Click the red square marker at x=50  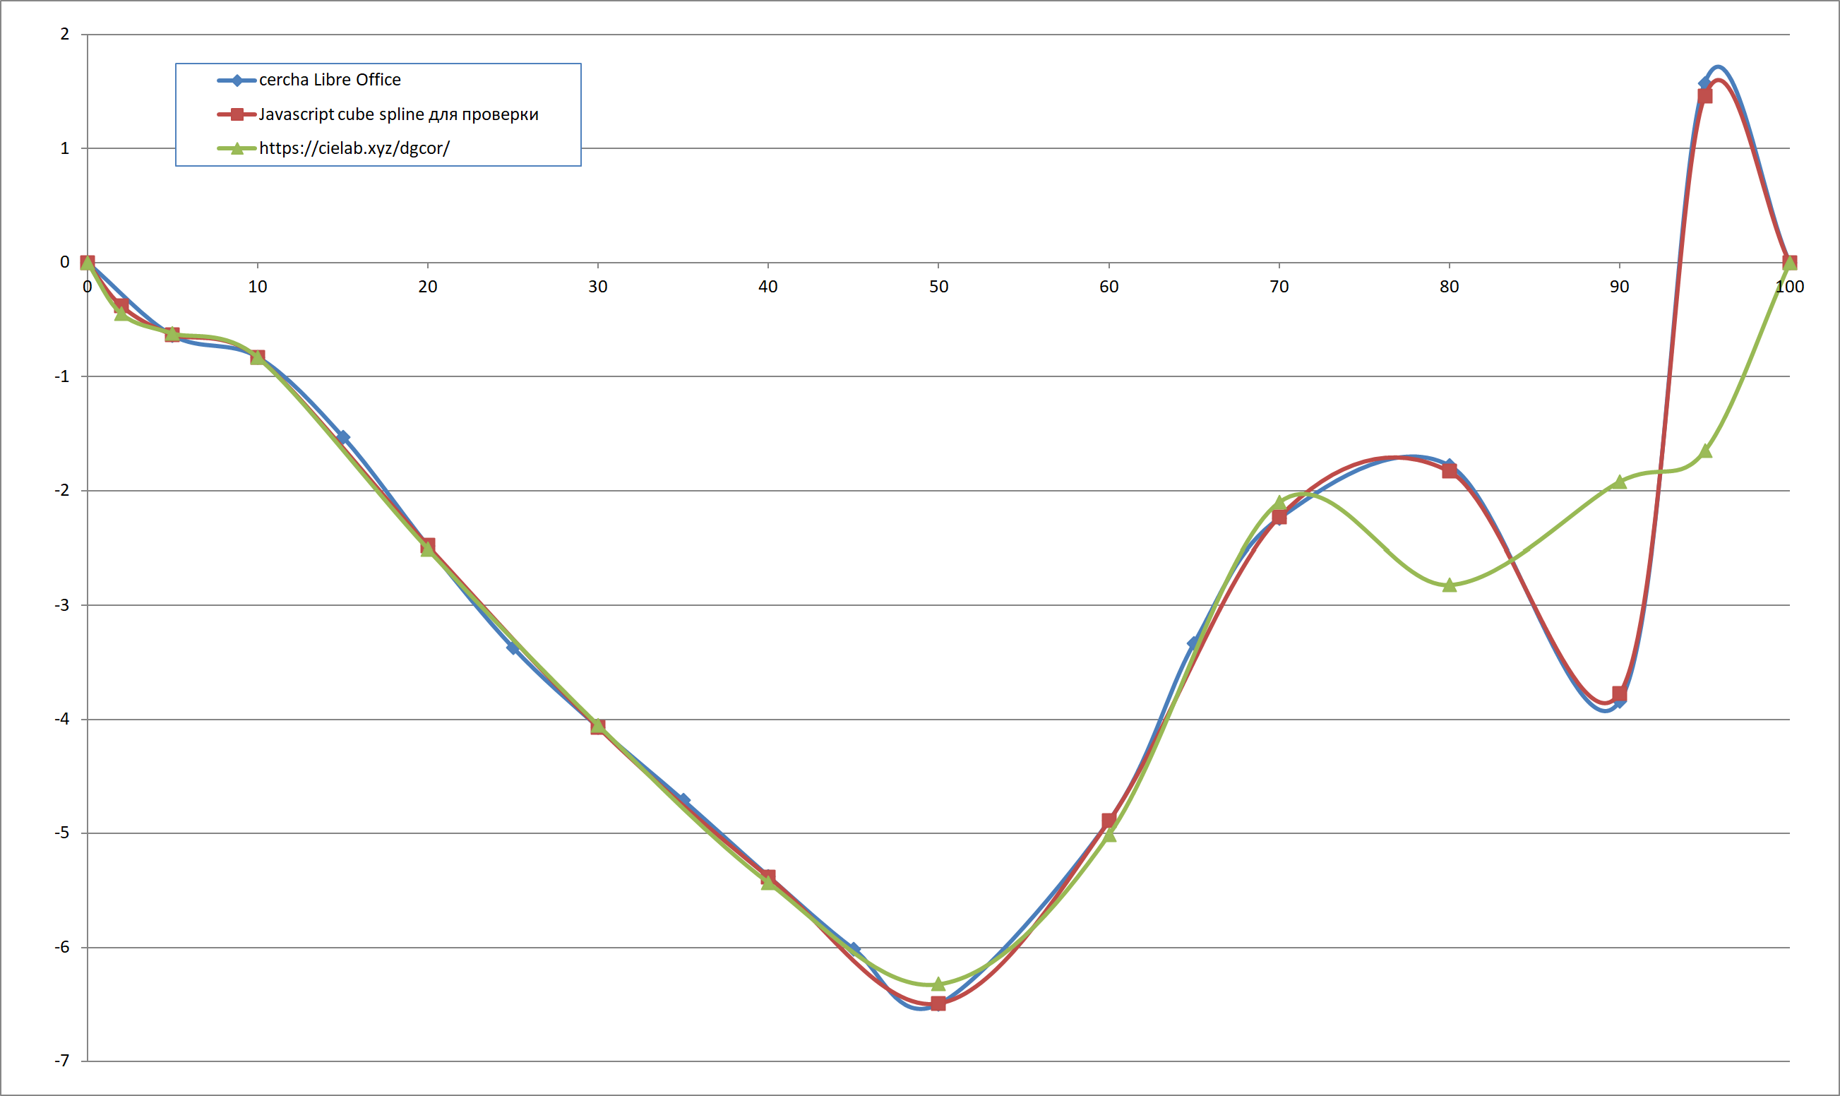[x=938, y=1003]
